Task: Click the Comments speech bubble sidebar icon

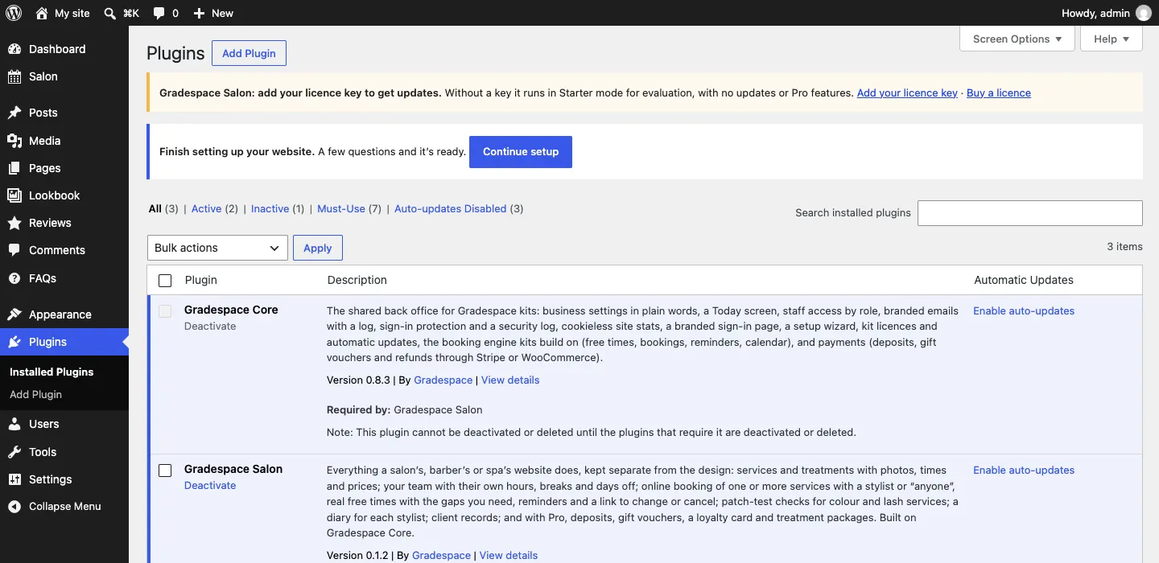Action: pos(14,250)
